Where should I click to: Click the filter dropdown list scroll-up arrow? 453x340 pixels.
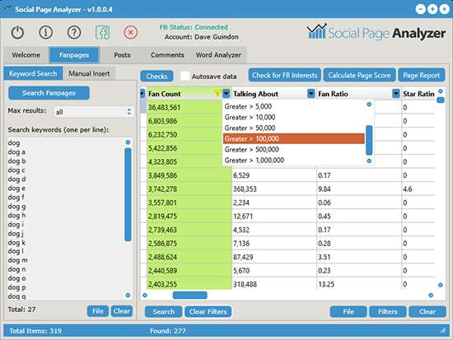point(369,105)
